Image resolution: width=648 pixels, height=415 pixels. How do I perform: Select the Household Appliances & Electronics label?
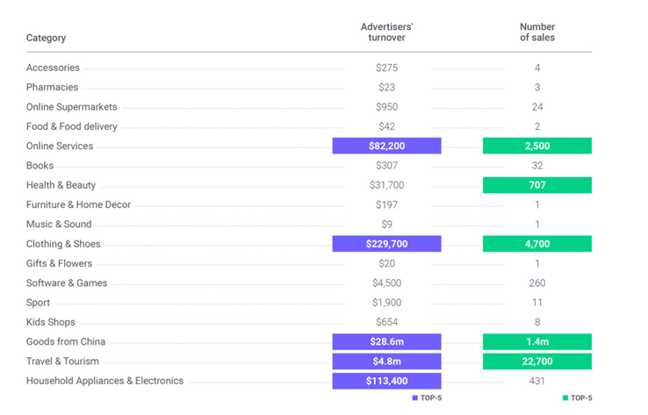[x=104, y=381]
